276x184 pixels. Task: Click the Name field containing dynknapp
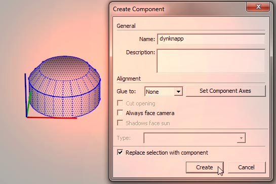coord(211,39)
